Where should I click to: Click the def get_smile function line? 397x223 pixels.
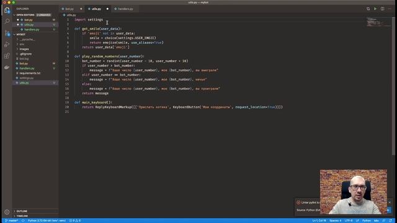(x=98, y=29)
